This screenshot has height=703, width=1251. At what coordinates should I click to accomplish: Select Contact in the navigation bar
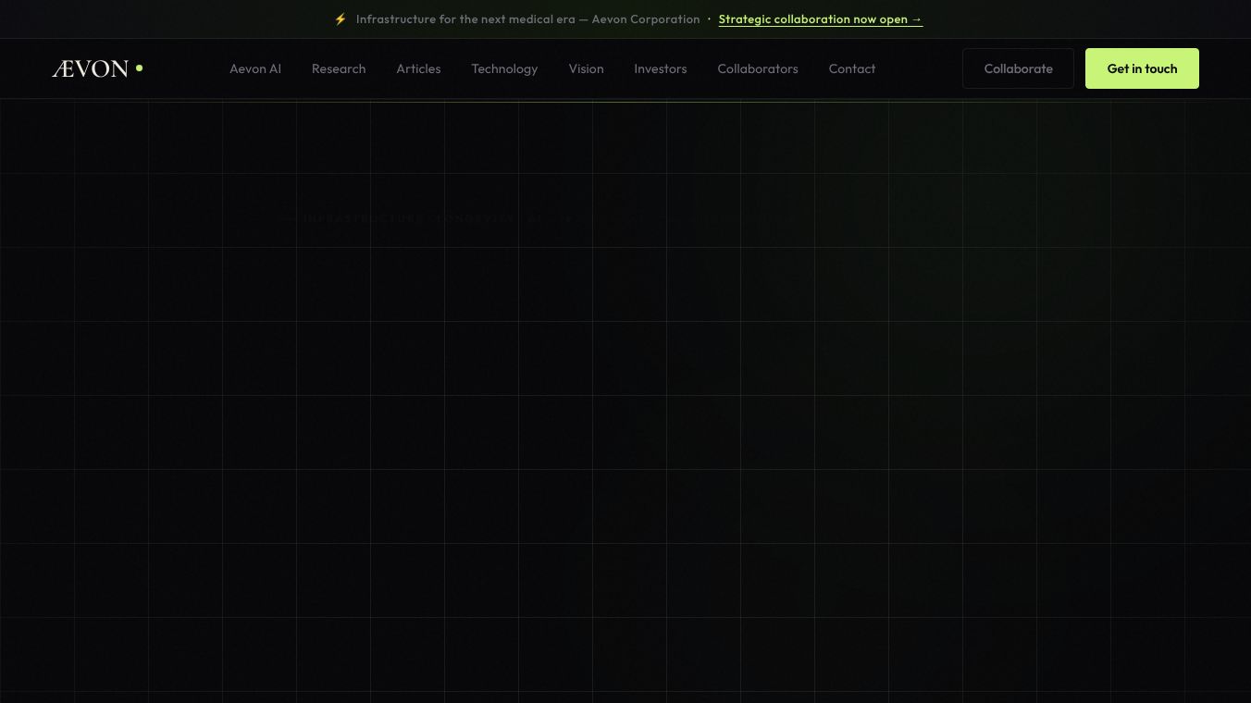(852, 68)
